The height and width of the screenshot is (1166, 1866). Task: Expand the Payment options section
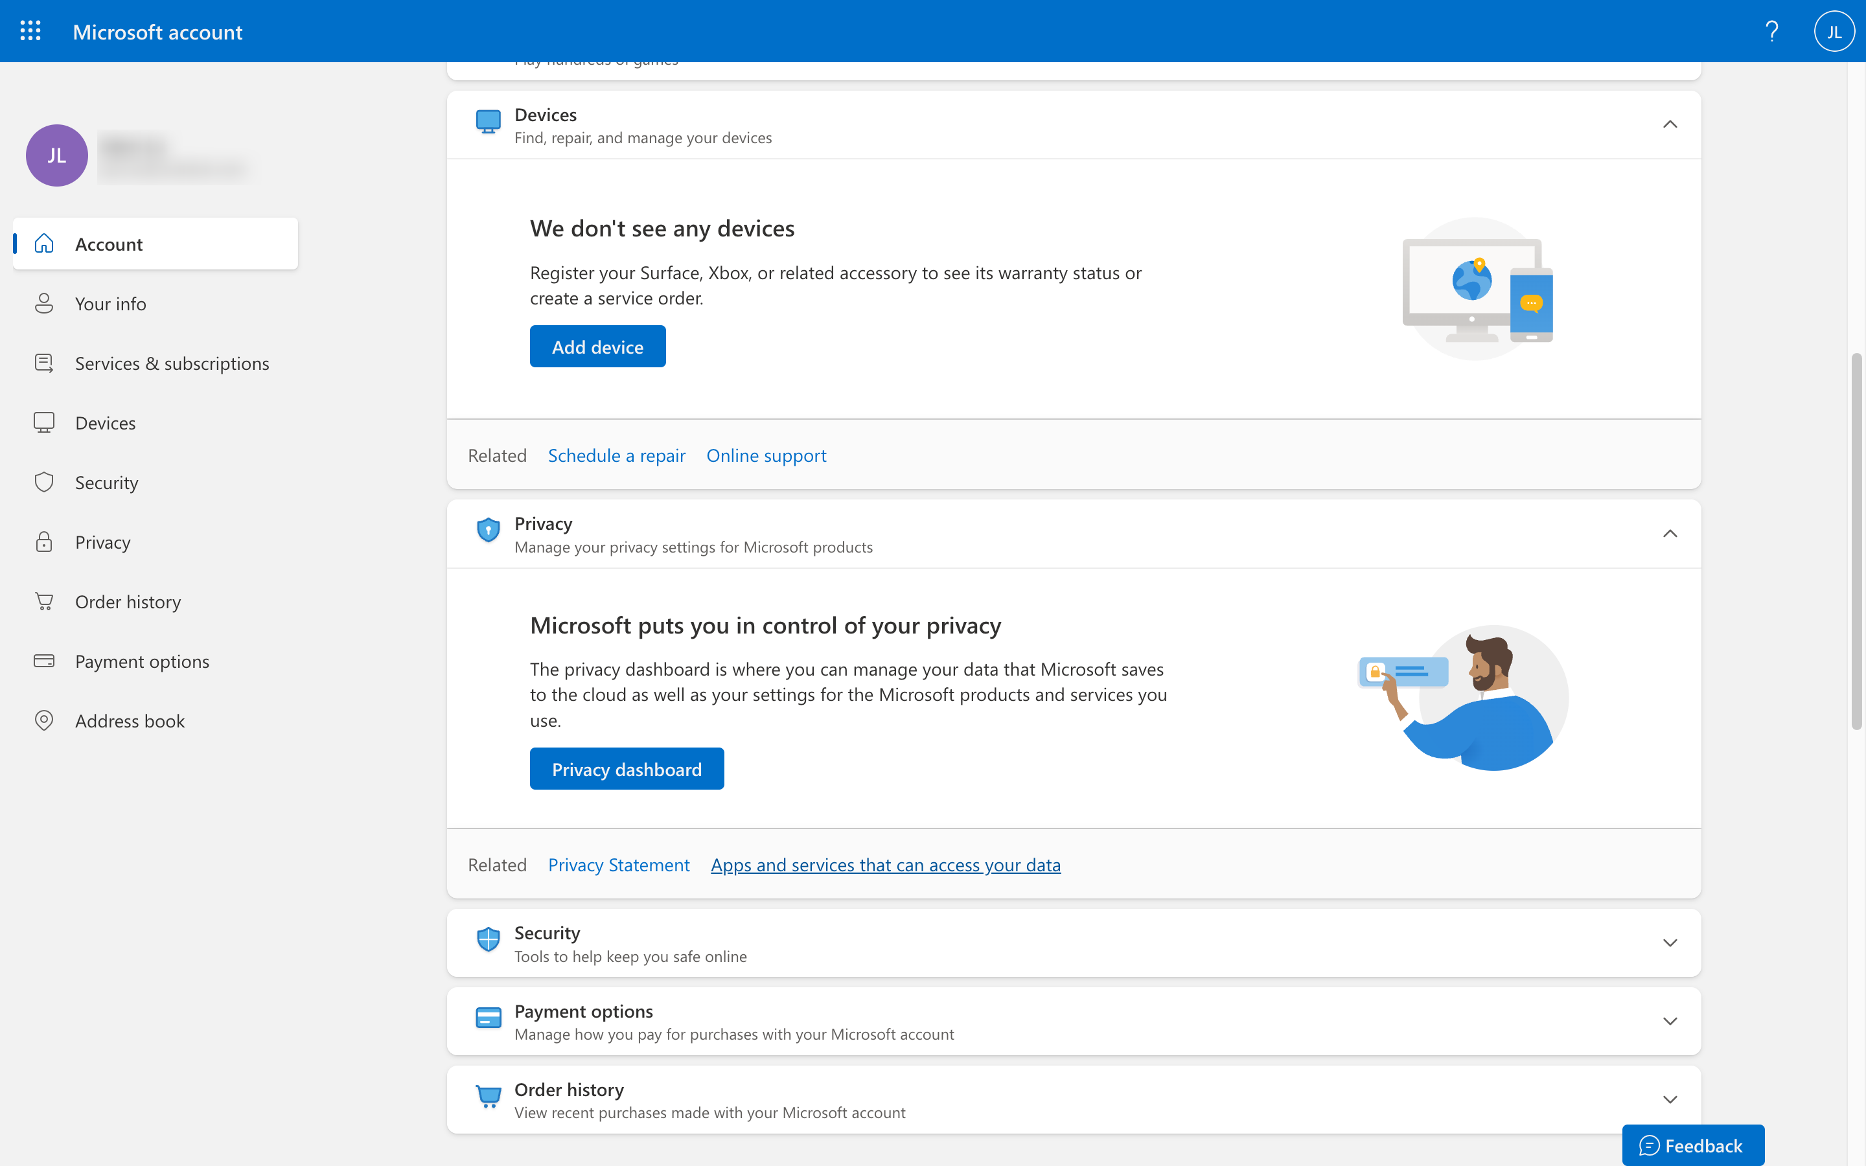click(1670, 1021)
